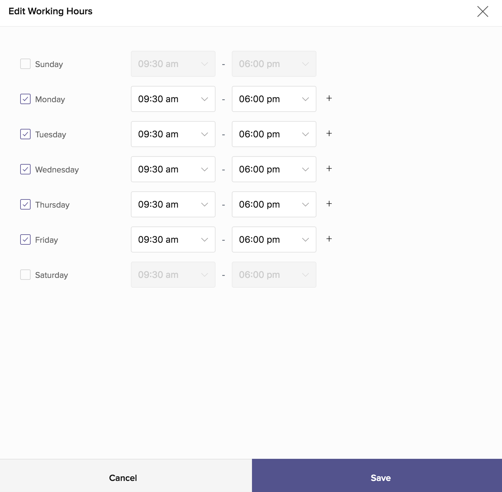Open Thursday end time dropdown

click(274, 204)
